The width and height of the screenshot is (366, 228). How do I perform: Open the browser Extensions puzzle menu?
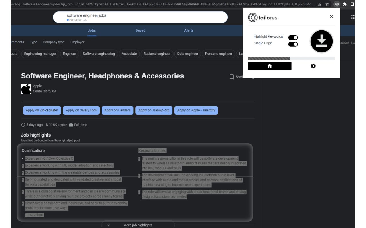(x=345, y=4)
